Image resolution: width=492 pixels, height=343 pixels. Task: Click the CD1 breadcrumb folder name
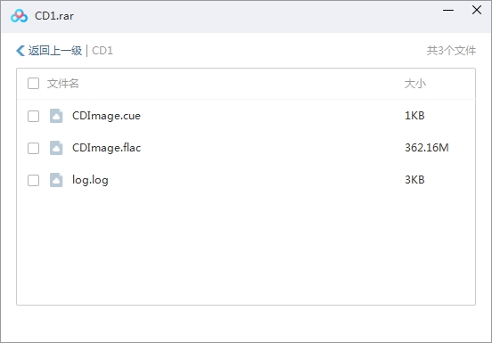point(102,51)
